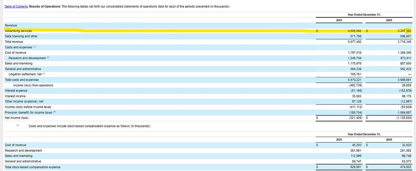Image resolution: width=416 pixels, height=171 pixels.
Task: Click the highlighted Advertising services row label
Action: [x=18, y=31]
